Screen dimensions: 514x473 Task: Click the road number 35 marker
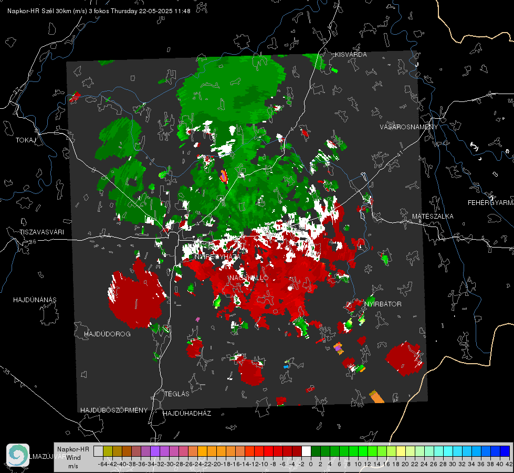(7, 372)
